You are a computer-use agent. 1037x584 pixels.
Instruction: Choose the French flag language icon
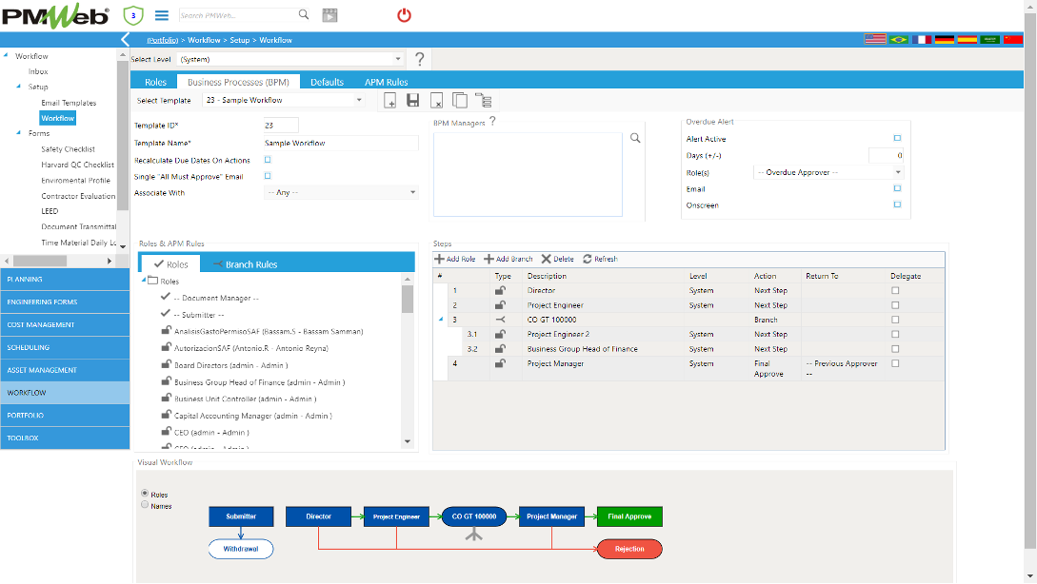pos(921,40)
